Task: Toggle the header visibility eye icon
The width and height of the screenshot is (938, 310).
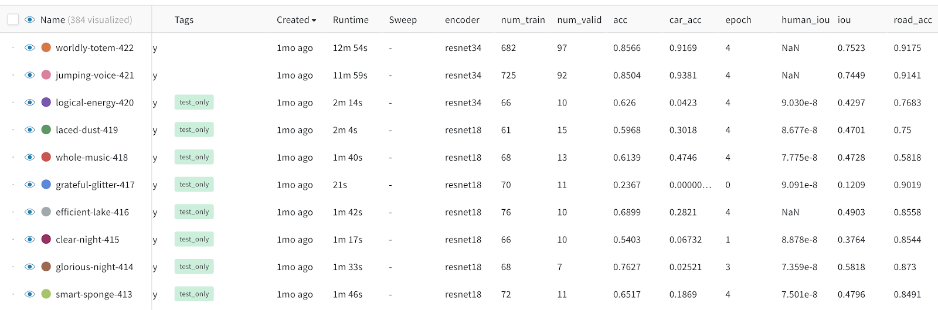Action: click(30, 20)
